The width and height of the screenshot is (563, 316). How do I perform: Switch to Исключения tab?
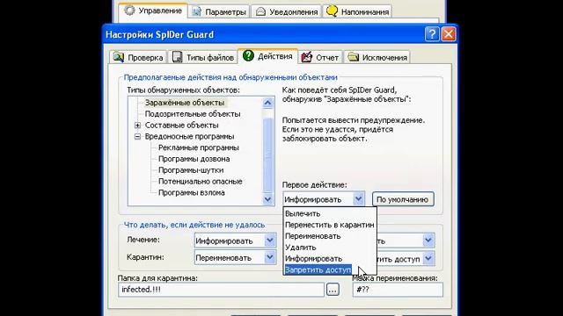(x=377, y=57)
